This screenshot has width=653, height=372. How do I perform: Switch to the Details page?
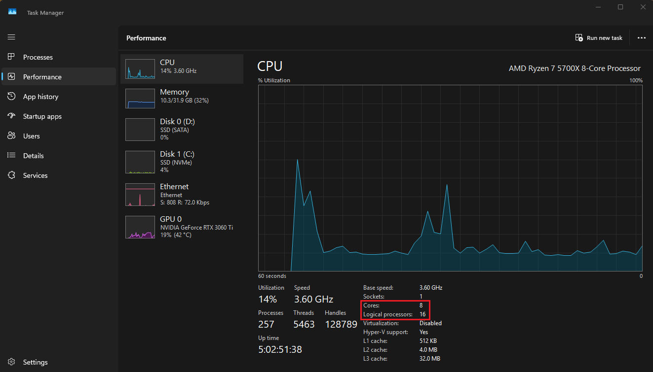[x=59, y=156]
